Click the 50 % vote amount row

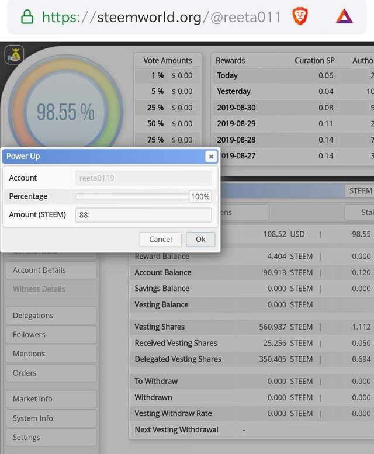168,124
